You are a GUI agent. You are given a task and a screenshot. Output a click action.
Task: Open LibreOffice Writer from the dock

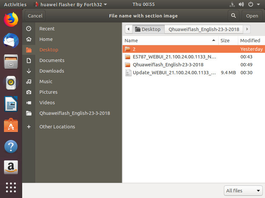11,104
